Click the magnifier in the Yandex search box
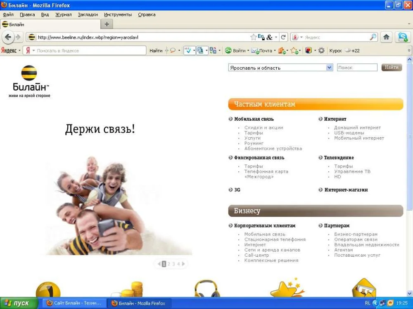The width and height of the screenshot is (413, 309). coord(373,37)
